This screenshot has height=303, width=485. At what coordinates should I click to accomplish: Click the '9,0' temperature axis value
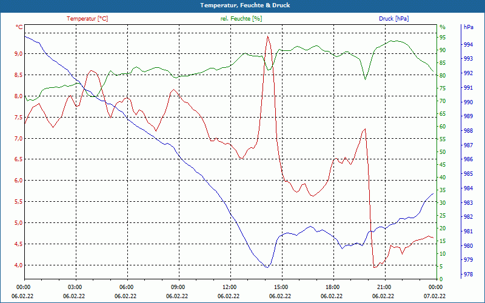click(x=19, y=53)
